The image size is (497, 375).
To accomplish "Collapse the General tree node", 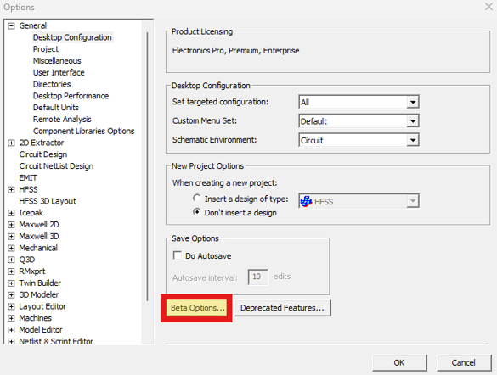I will pos(11,26).
